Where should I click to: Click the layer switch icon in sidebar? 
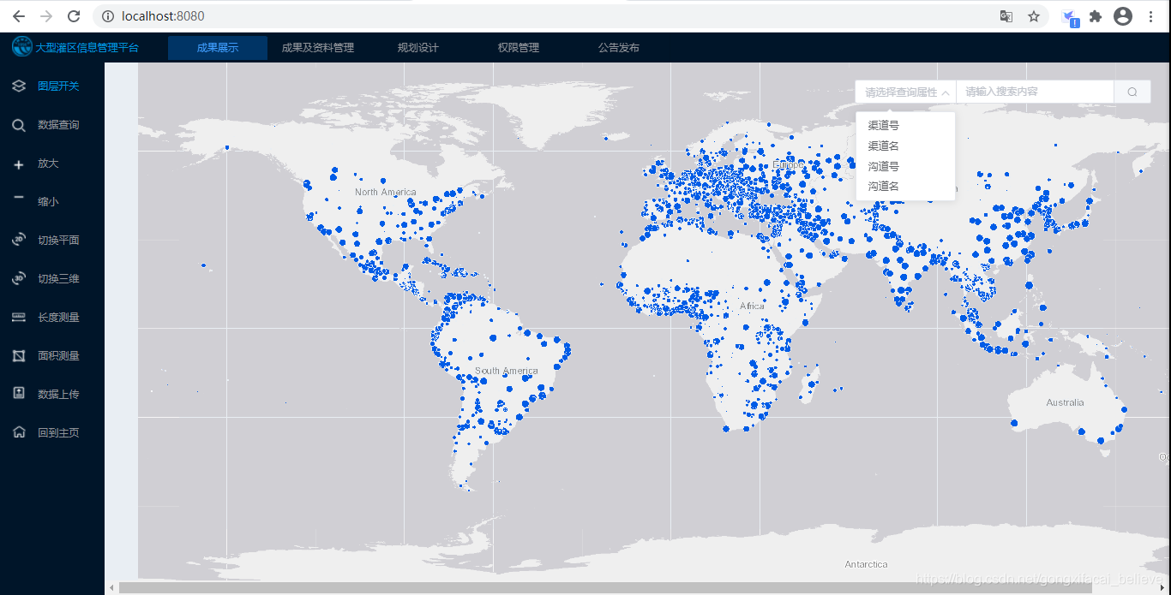[x=19, y=86]
